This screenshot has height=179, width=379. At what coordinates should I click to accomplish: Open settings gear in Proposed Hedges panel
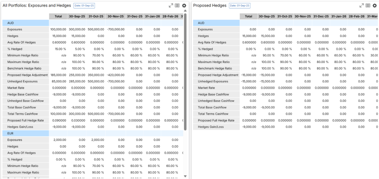pos(375,6)
